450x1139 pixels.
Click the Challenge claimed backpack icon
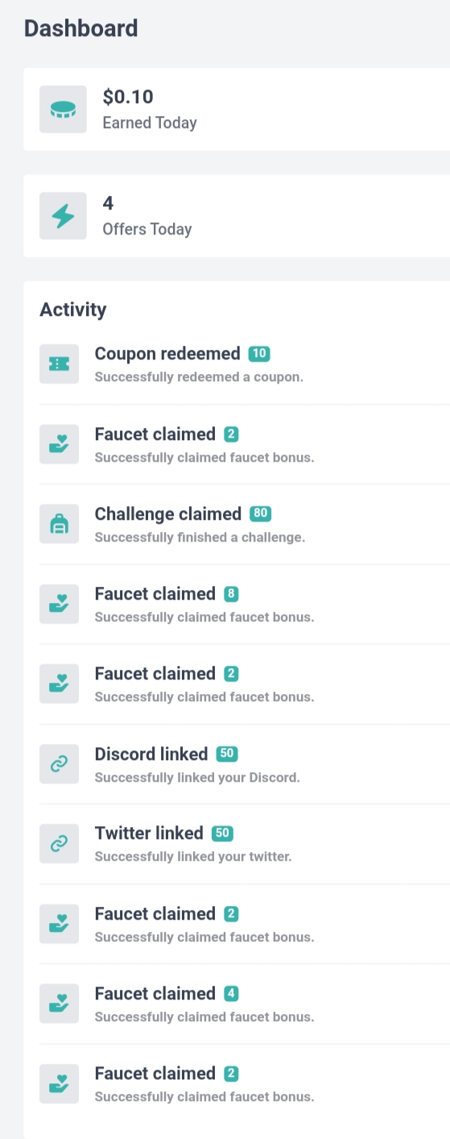(x=60, y=524)
